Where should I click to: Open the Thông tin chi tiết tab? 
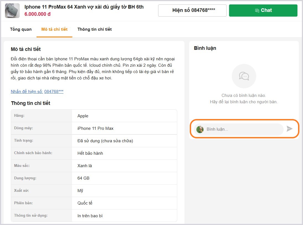(x=94, y=29)
